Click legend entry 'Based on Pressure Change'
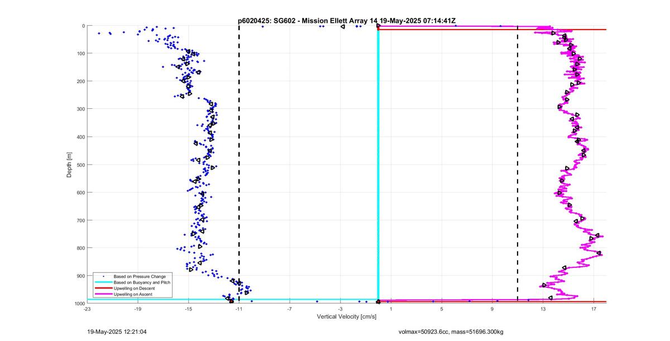 tap(140, 276)
